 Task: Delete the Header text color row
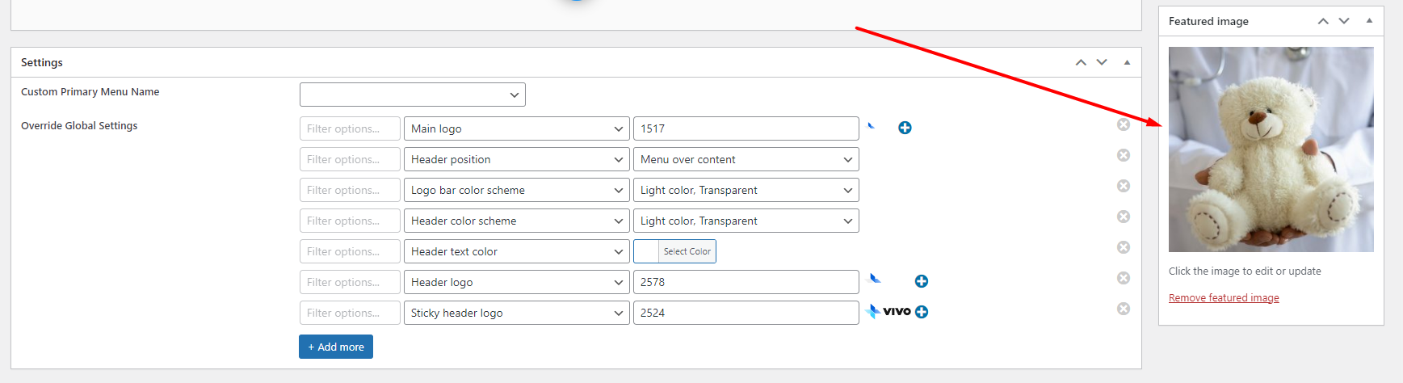1123,247
